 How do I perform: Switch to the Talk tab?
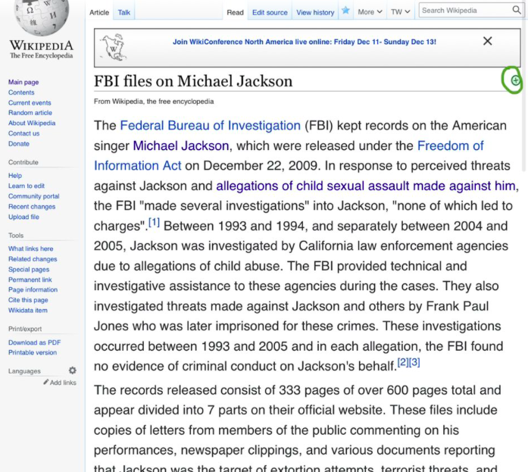click(124, 12)
